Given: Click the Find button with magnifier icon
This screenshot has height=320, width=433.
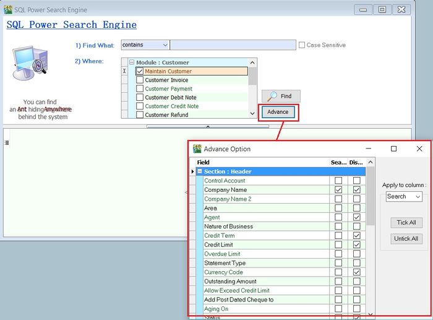Looking at the screenshot, I should [281, 97].
